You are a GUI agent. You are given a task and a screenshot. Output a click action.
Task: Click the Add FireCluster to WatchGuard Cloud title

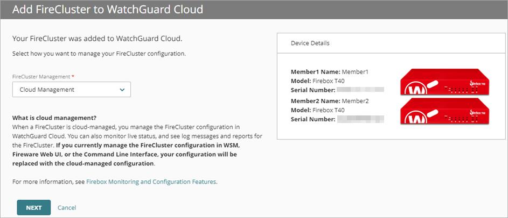(x=106, y=9)
